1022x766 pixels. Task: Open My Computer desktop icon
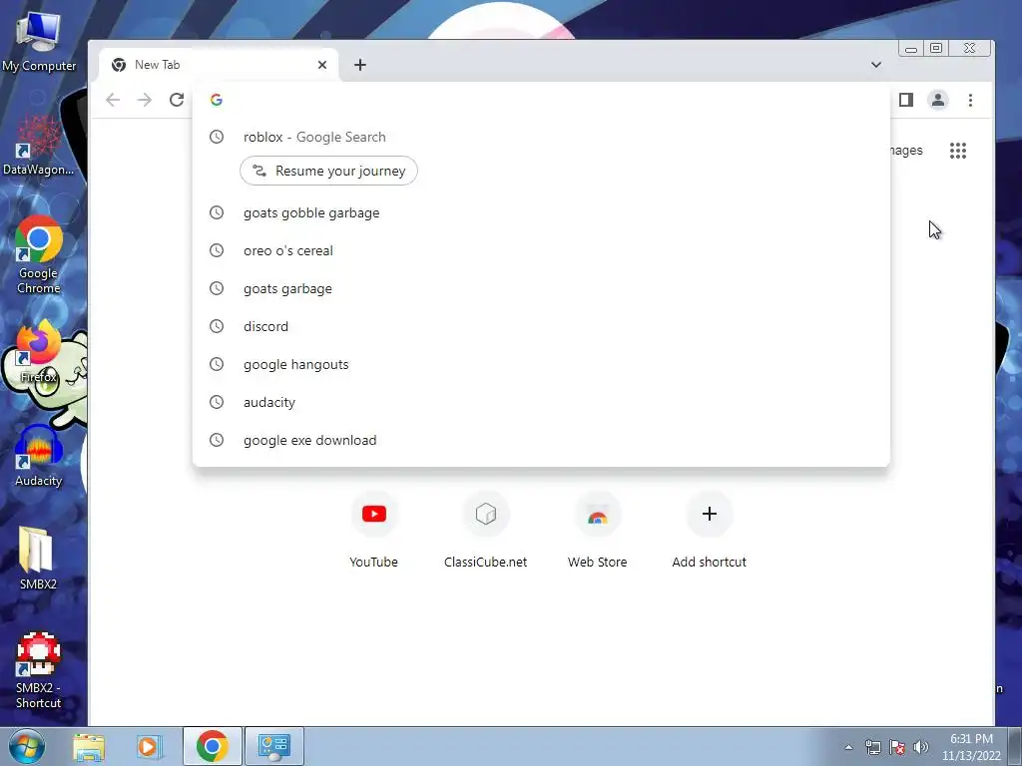coord(39,40)
